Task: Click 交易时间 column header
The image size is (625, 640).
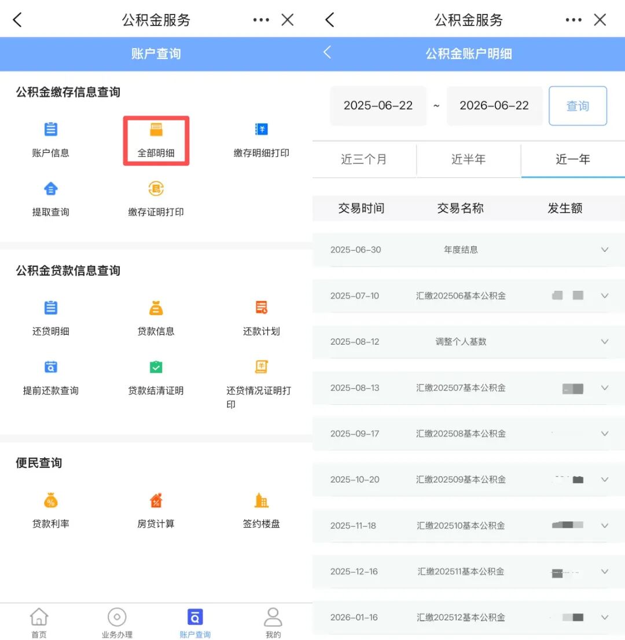Action: (x=361, y=208)
